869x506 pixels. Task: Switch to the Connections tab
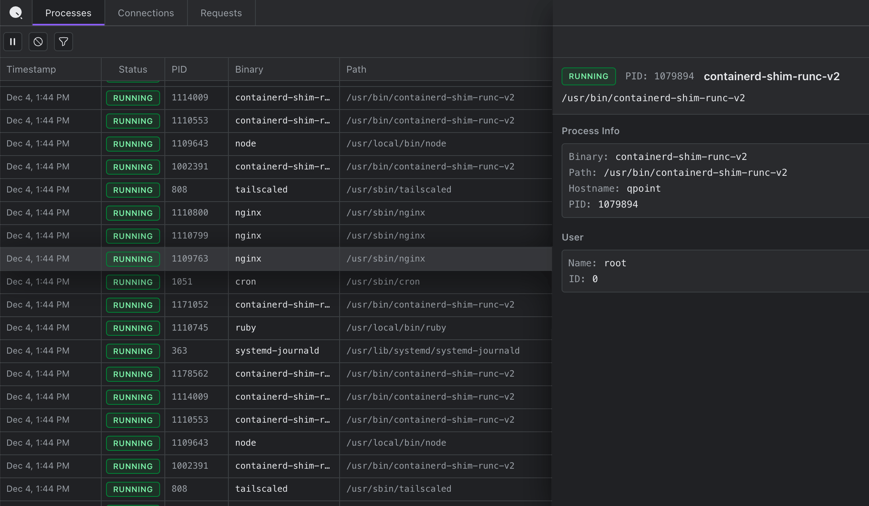pyautogui.click(x=146, y=13)
